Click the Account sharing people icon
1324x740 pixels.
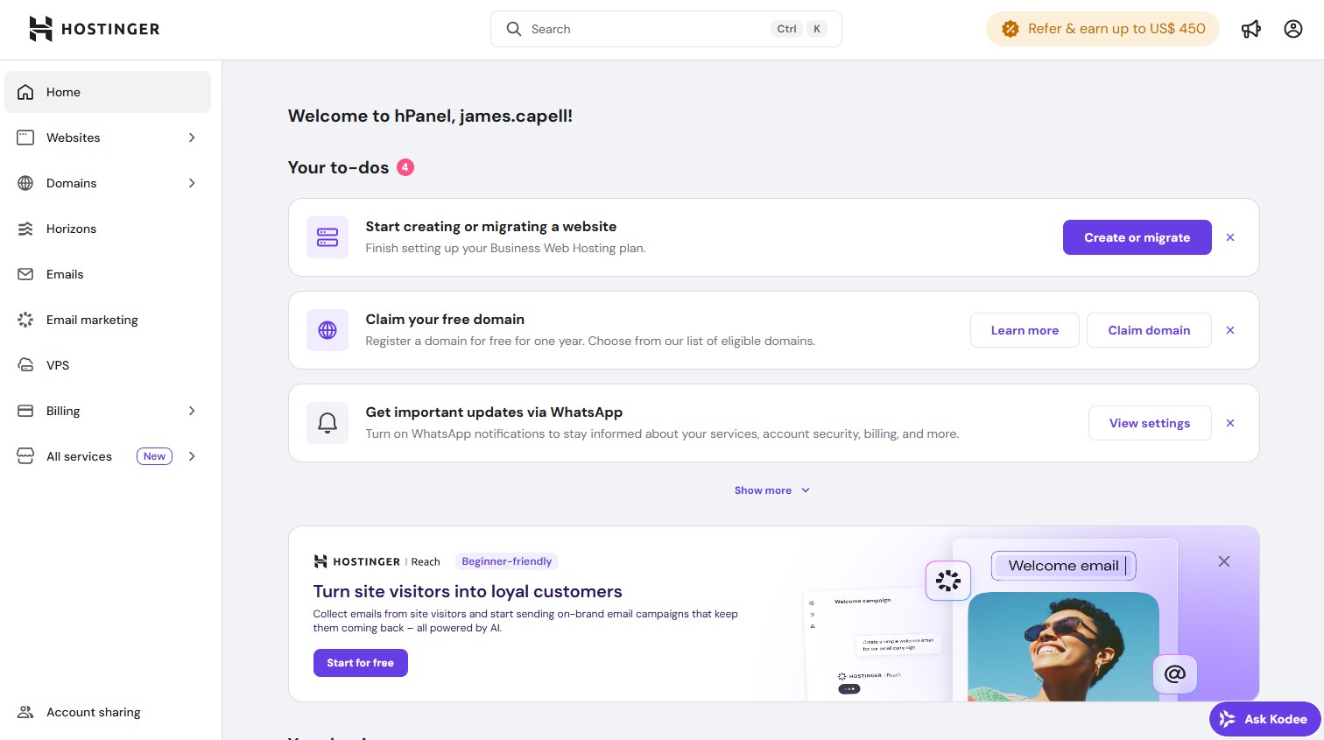pos(25,712)
